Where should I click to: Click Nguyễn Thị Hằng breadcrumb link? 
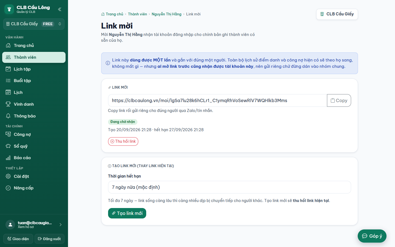pos(167,14)
